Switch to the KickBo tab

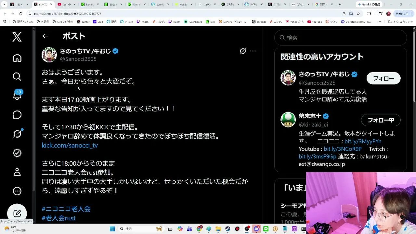tap(183, 5)
